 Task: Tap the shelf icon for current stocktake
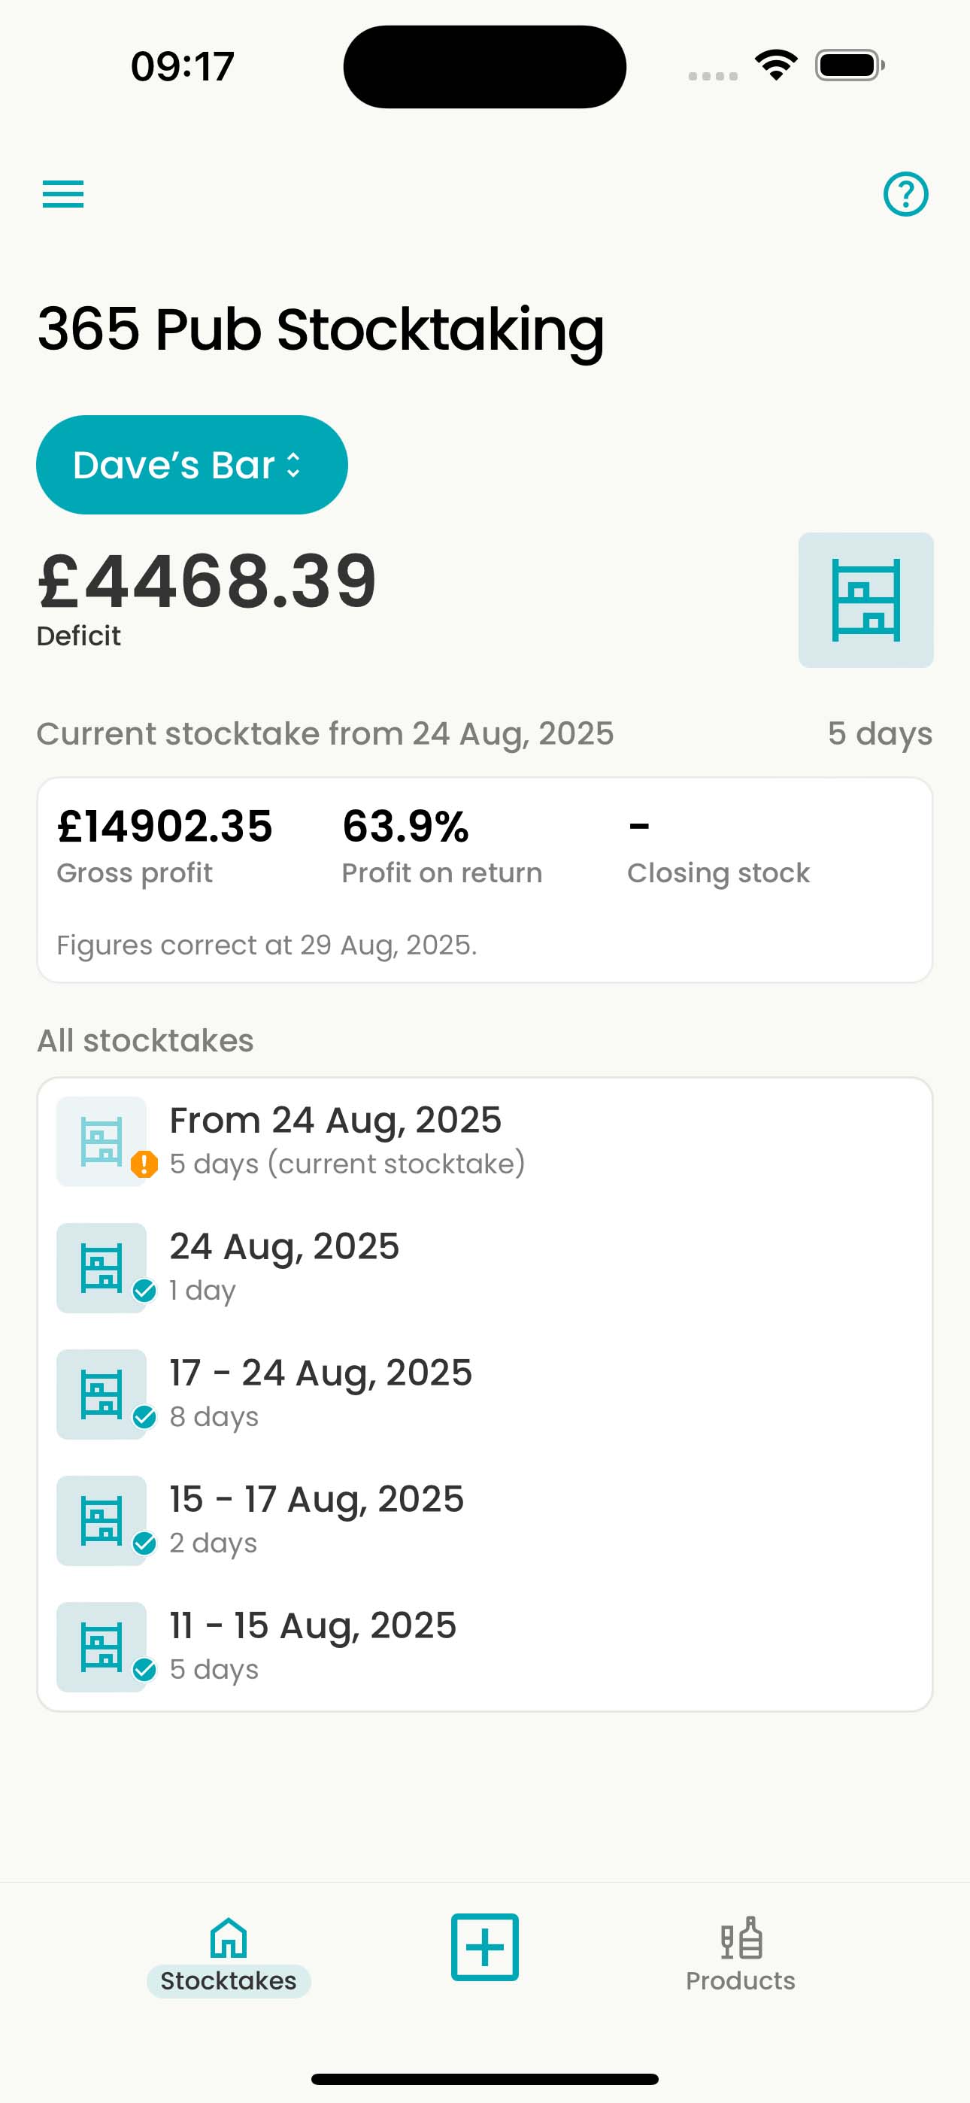pyautogui.click(x=101, y=1140)
